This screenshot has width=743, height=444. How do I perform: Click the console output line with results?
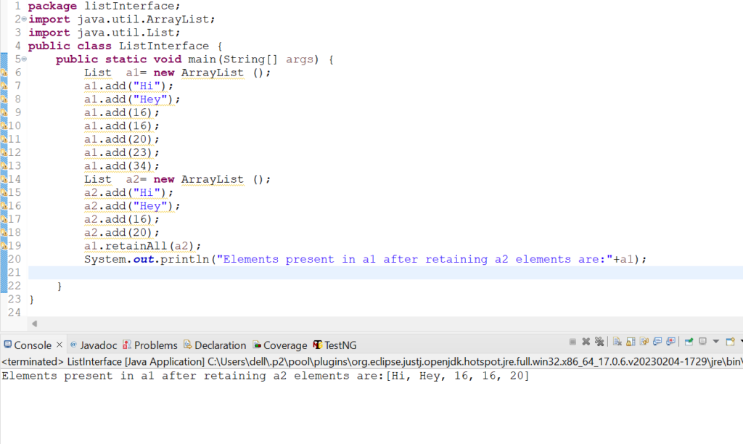point(266,376)
